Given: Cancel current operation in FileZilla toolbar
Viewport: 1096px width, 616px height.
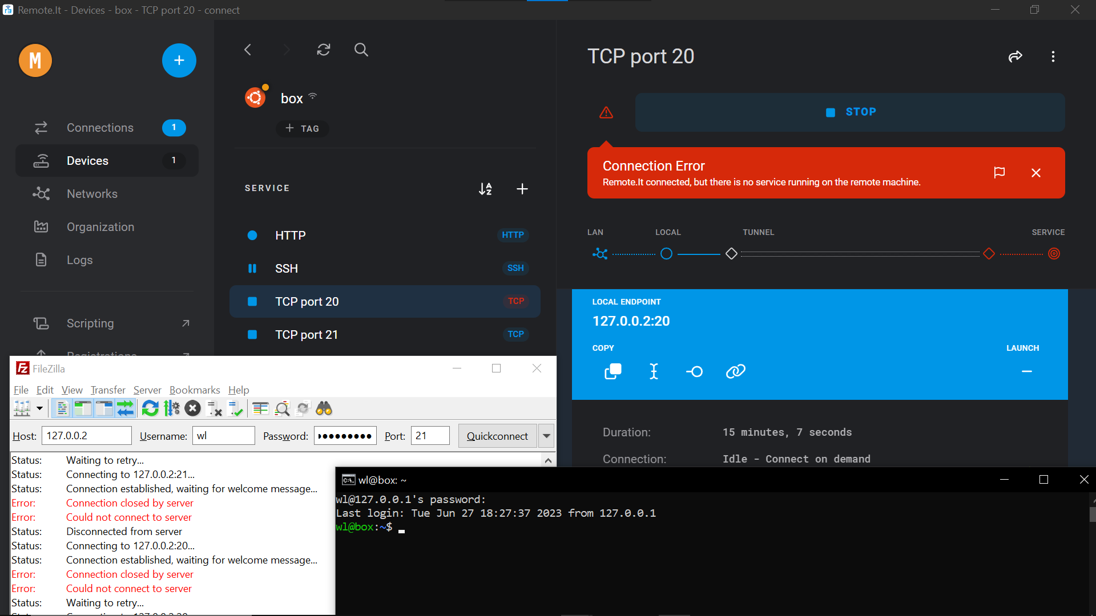Looking at the screenshot, I should (193, 408).
